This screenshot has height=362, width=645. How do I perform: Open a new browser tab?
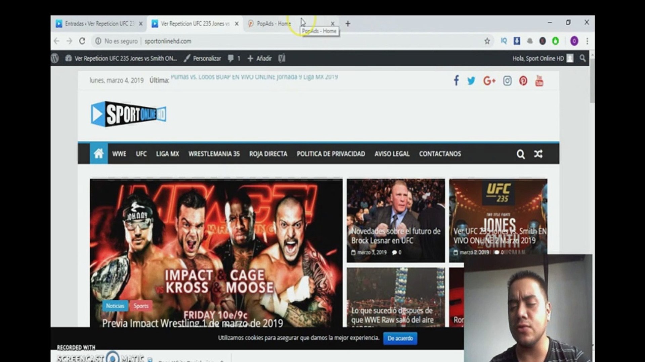point(348,24)
